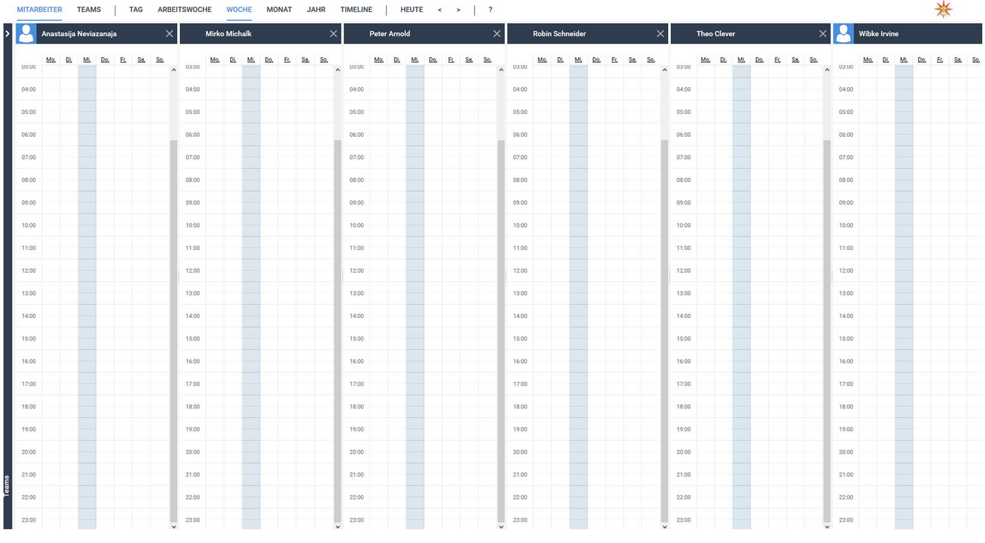Click the Anastasija Neviazanaja name header

[79, 34]
